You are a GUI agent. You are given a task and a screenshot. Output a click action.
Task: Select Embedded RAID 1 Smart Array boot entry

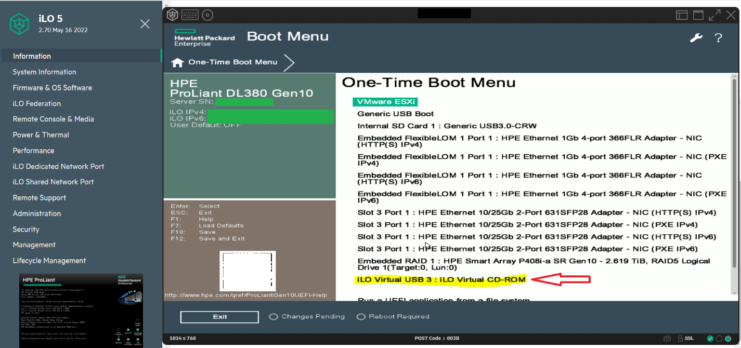[534, 264]
